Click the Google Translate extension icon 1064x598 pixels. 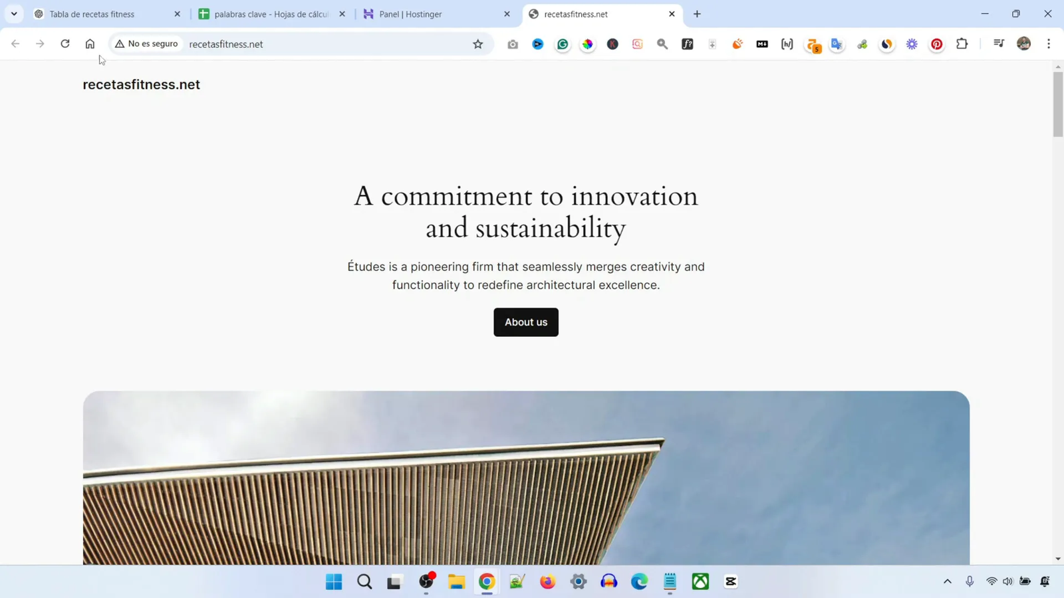coord(837,44)
